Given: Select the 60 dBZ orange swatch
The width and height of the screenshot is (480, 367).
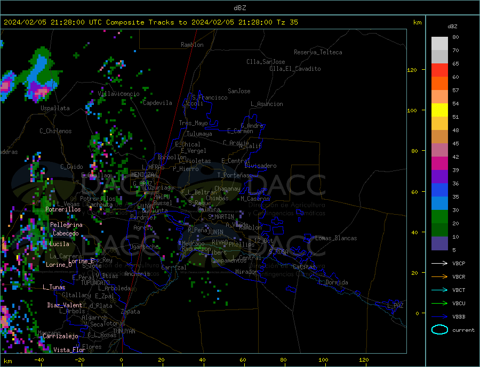Looking at the screenshot, I should point(439,83).
